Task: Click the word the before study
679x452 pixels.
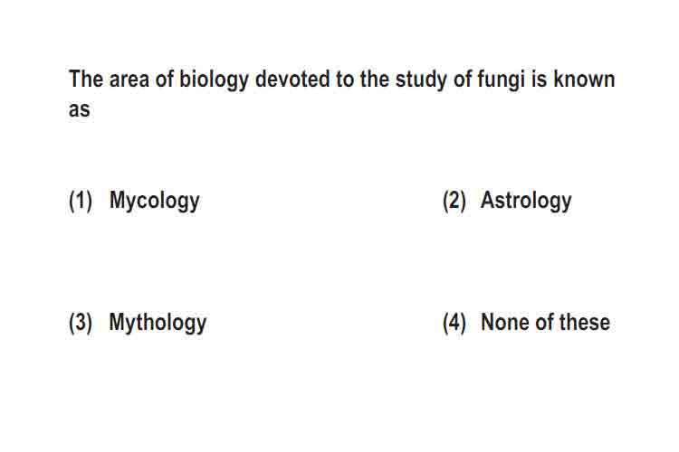Action: 374,80
